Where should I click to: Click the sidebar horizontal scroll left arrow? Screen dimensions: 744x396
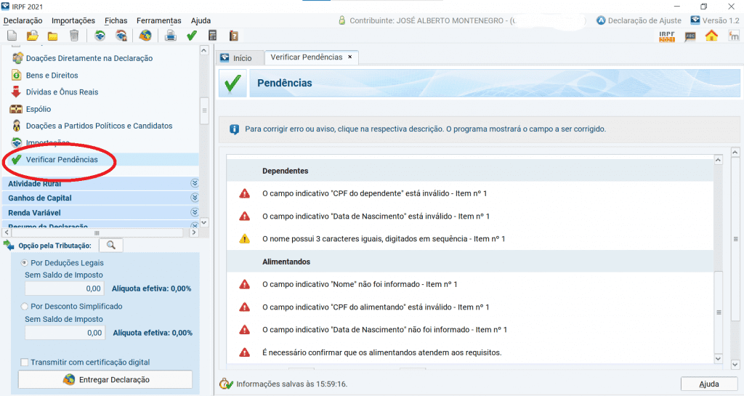click(x=7, y=233)
